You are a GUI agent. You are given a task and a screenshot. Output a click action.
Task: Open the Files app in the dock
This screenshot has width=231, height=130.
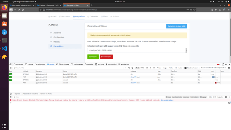pos(4,16)
